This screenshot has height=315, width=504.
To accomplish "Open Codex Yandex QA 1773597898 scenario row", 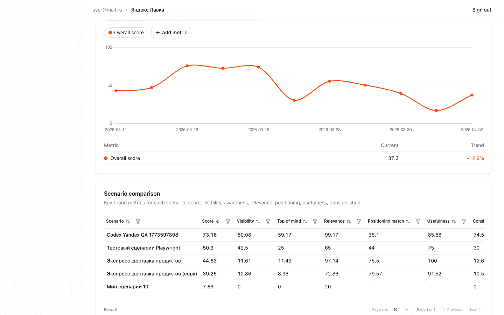I will pos(142,235).
